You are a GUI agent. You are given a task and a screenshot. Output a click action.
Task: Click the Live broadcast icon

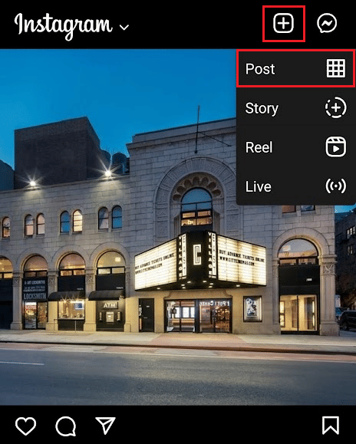(336, 186)
